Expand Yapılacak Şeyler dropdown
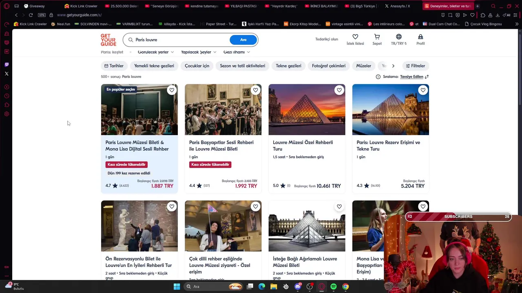The image size is (522, 293). coord(199,52)
